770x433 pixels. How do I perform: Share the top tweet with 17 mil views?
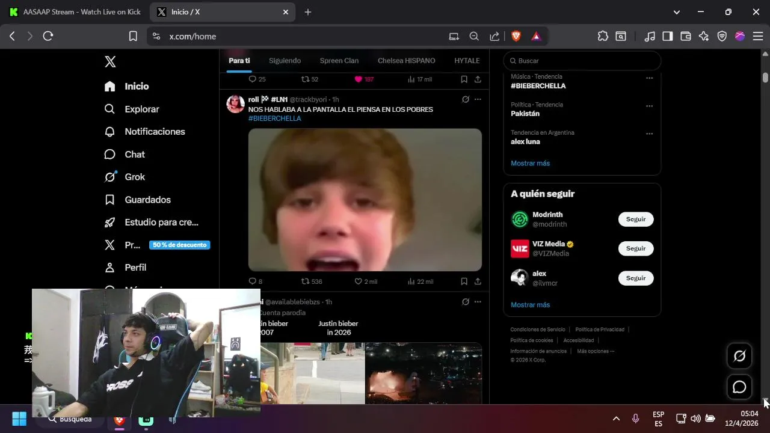[478, 79]
